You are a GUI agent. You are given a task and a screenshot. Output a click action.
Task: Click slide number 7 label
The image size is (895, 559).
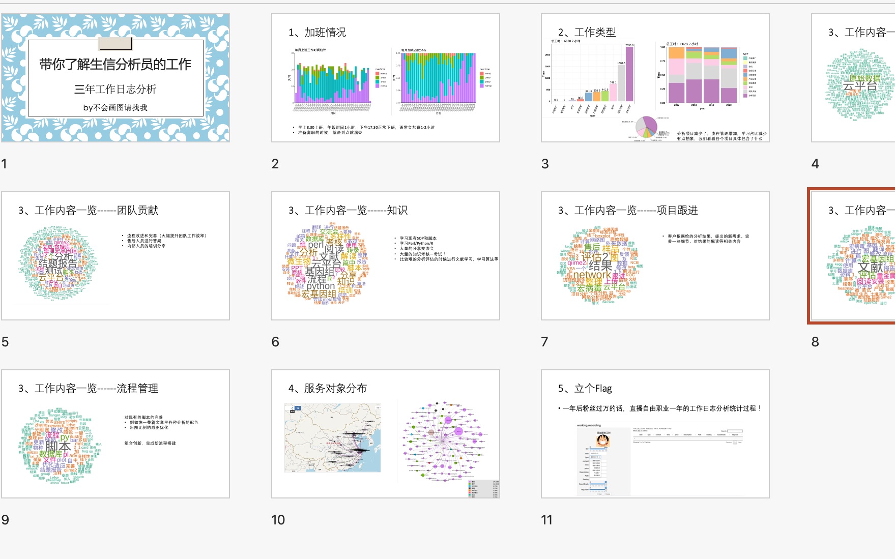click(x=545, y=342)
